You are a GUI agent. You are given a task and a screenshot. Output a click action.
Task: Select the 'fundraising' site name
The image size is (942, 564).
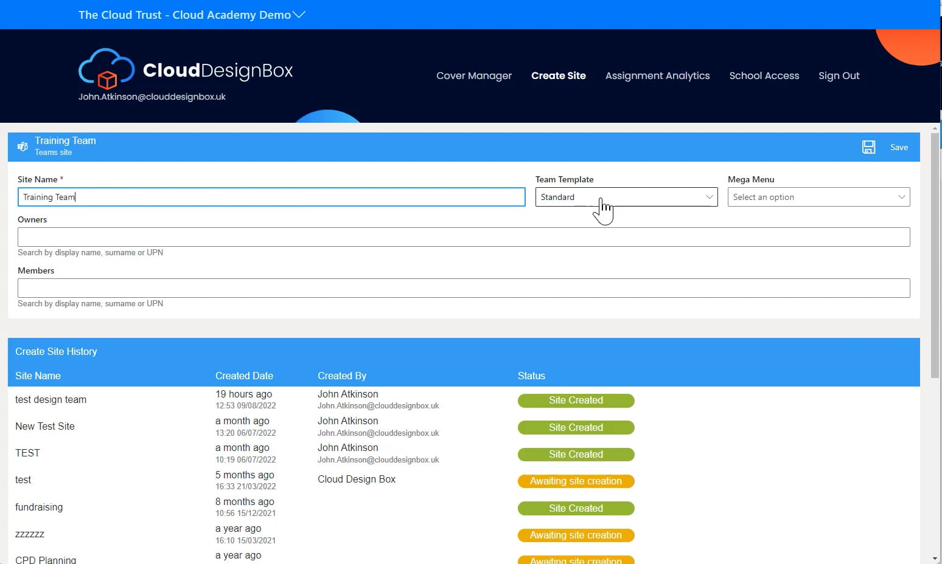(x=39, y=507)
